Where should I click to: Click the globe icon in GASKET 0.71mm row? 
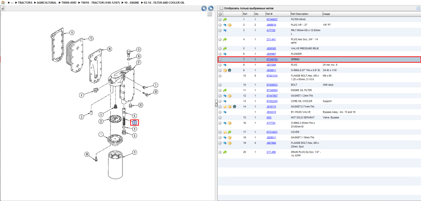point(234,107)
